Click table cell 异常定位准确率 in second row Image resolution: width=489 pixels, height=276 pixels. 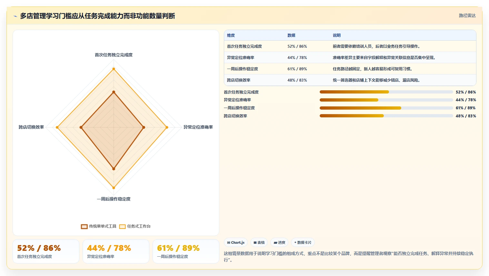[x=240, y=58]
